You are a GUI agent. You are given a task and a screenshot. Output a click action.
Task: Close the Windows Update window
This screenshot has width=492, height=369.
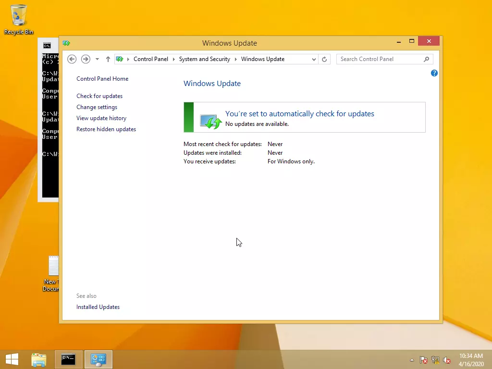pyautogui.click(x=429, y=41)
